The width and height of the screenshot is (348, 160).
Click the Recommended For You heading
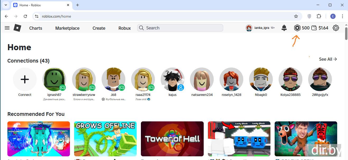click(36, 114)
